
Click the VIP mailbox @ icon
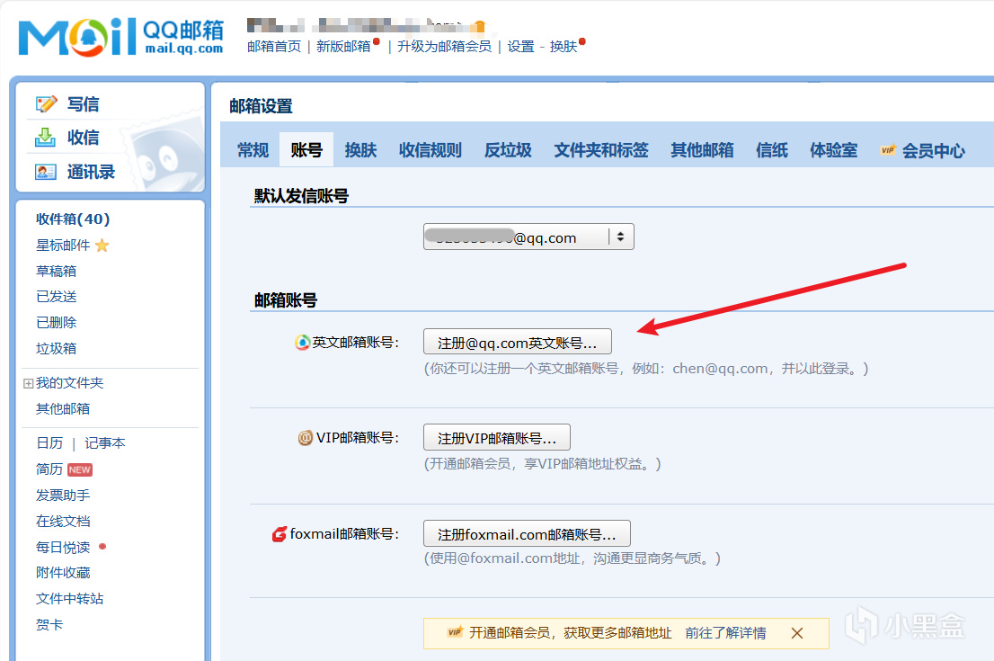(305, 438)
